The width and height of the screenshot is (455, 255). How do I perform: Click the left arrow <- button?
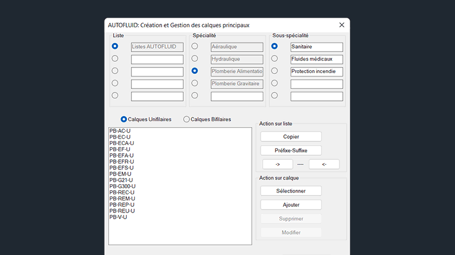pyautogui.click(x=324, y=164)
